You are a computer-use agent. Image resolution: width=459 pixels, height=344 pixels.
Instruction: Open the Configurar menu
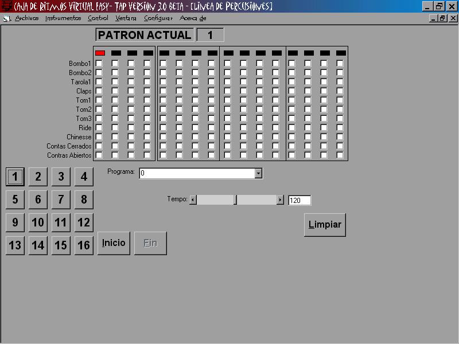(x=158, y=18)
